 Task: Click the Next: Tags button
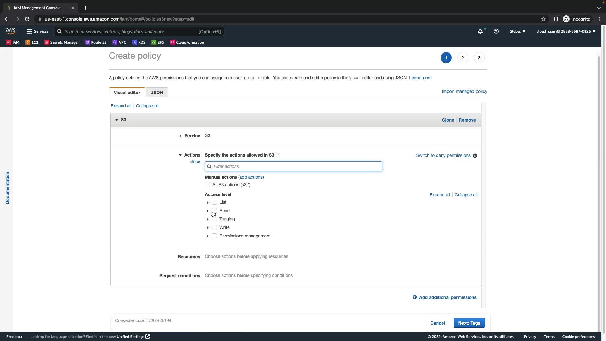pos(469,323)
